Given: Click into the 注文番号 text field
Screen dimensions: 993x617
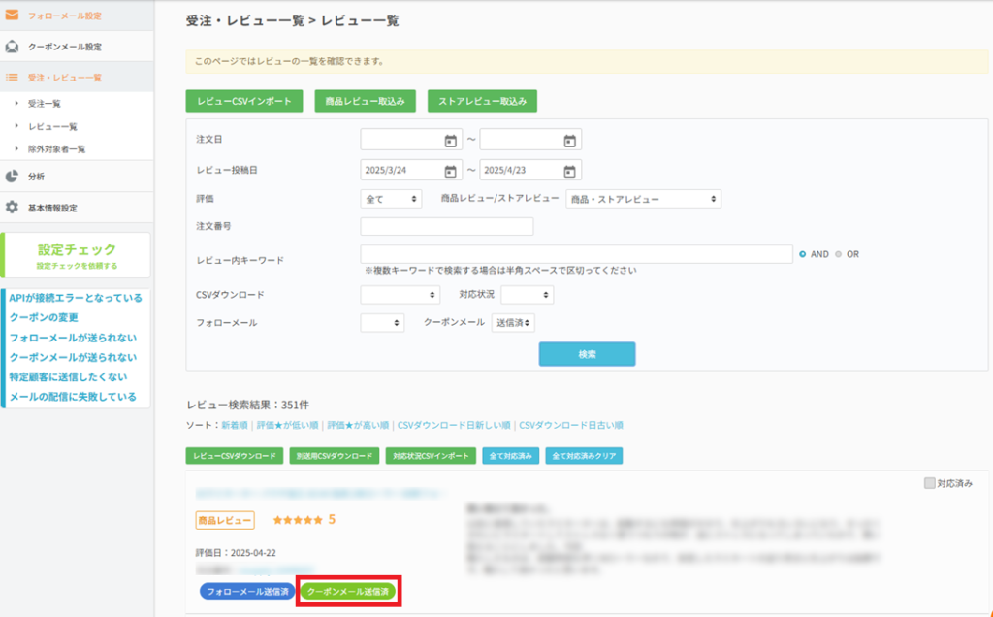Looking at the screenshot, I should pyautogui.click(x=446, y=227).
